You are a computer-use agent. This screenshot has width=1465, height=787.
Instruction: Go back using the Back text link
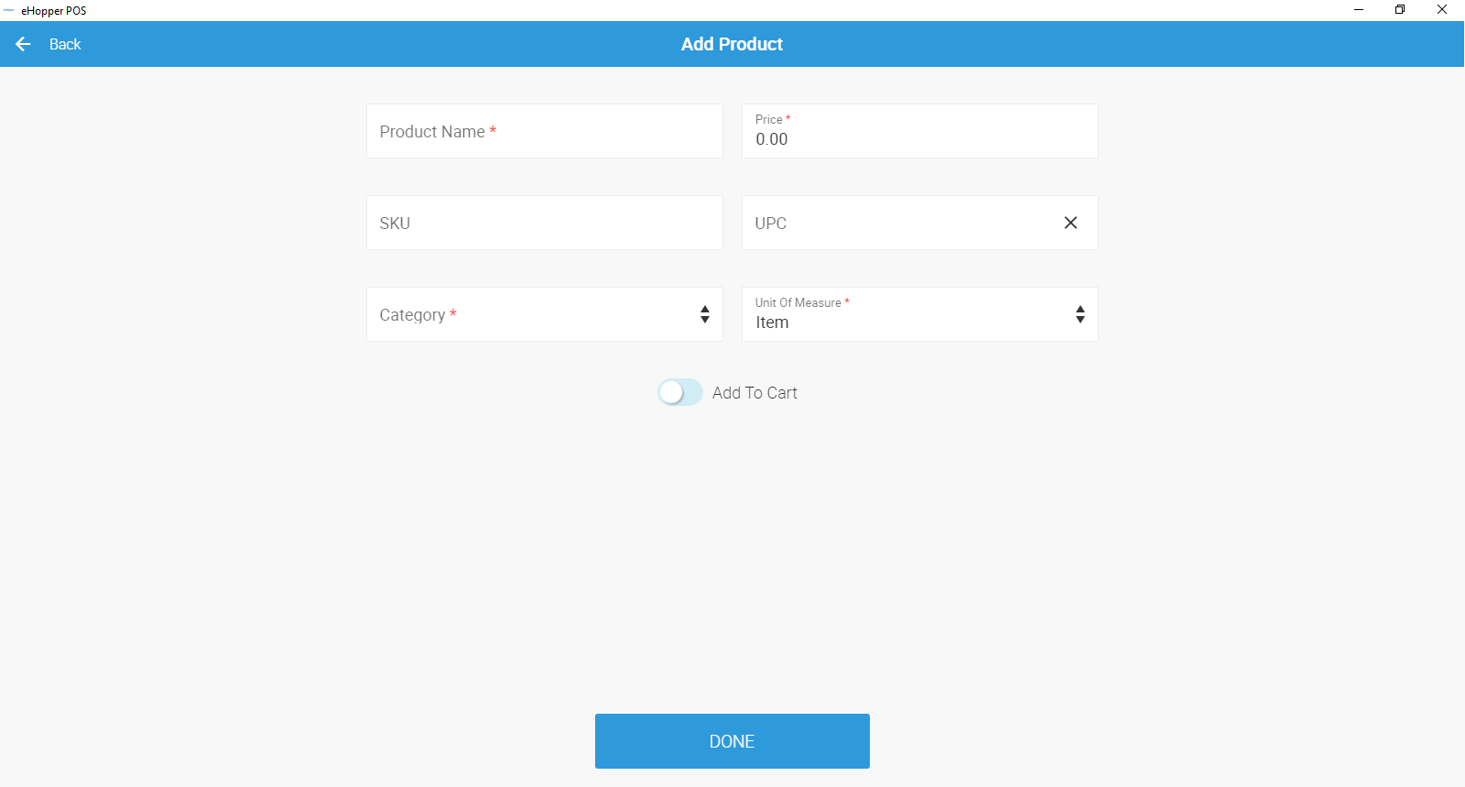(x=65, y=44)
